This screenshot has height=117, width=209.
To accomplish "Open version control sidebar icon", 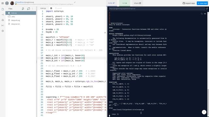I will [x=3, y=15].
